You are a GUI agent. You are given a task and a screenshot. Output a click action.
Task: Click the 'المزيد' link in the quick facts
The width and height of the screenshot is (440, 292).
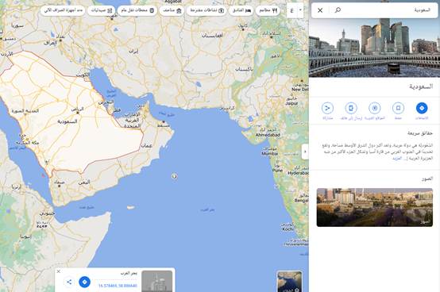(397, 159)
